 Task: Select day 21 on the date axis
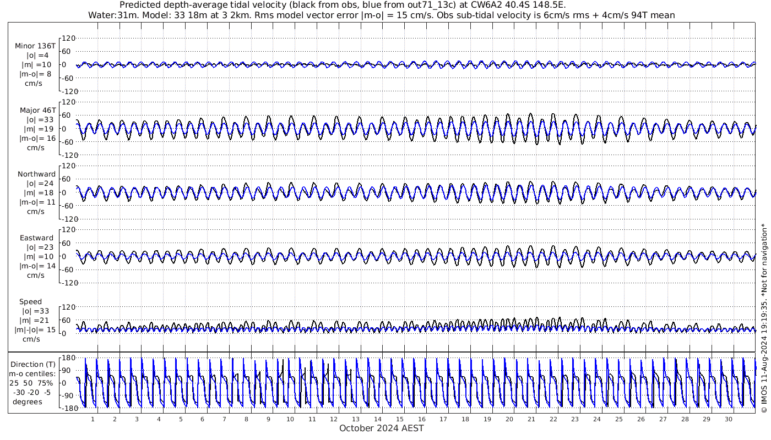tap(531, 419)
